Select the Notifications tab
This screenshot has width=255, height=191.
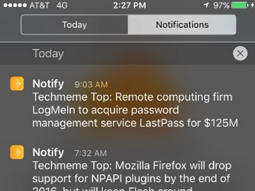(182, 25)
